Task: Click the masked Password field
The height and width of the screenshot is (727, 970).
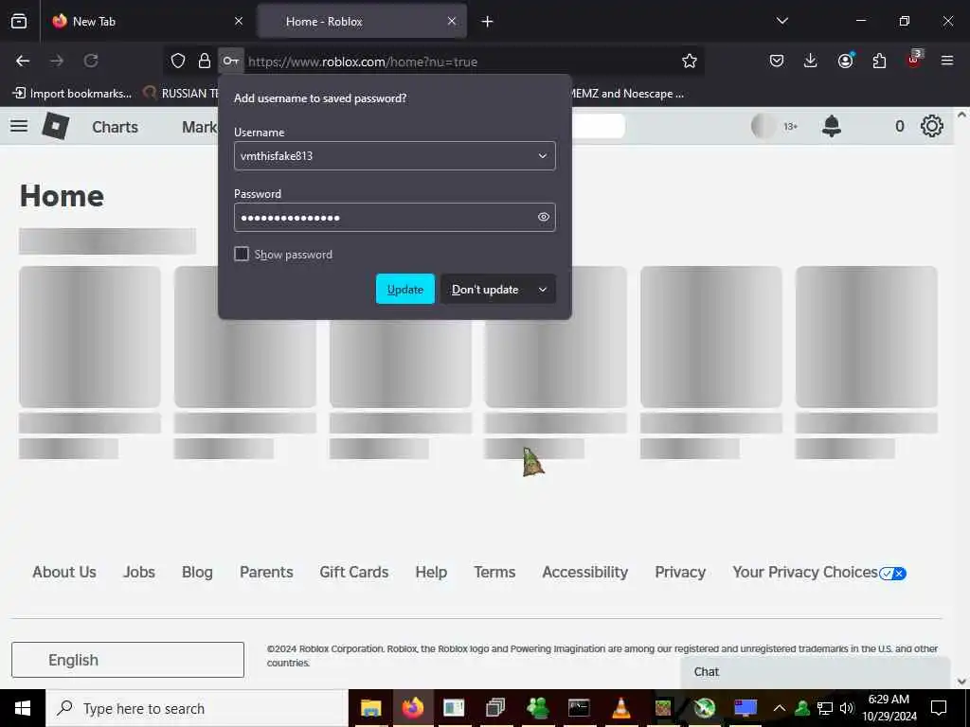Action: coord(395,217)
